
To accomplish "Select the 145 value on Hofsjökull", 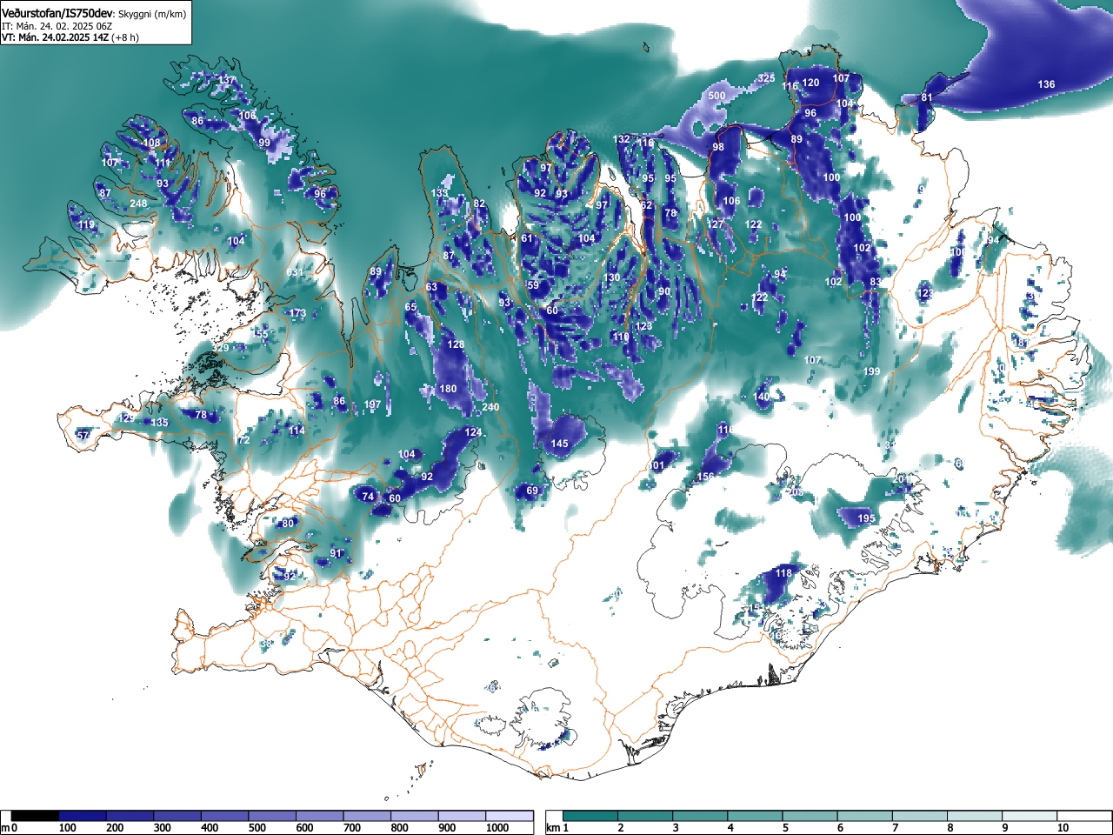I will (560, 444).
